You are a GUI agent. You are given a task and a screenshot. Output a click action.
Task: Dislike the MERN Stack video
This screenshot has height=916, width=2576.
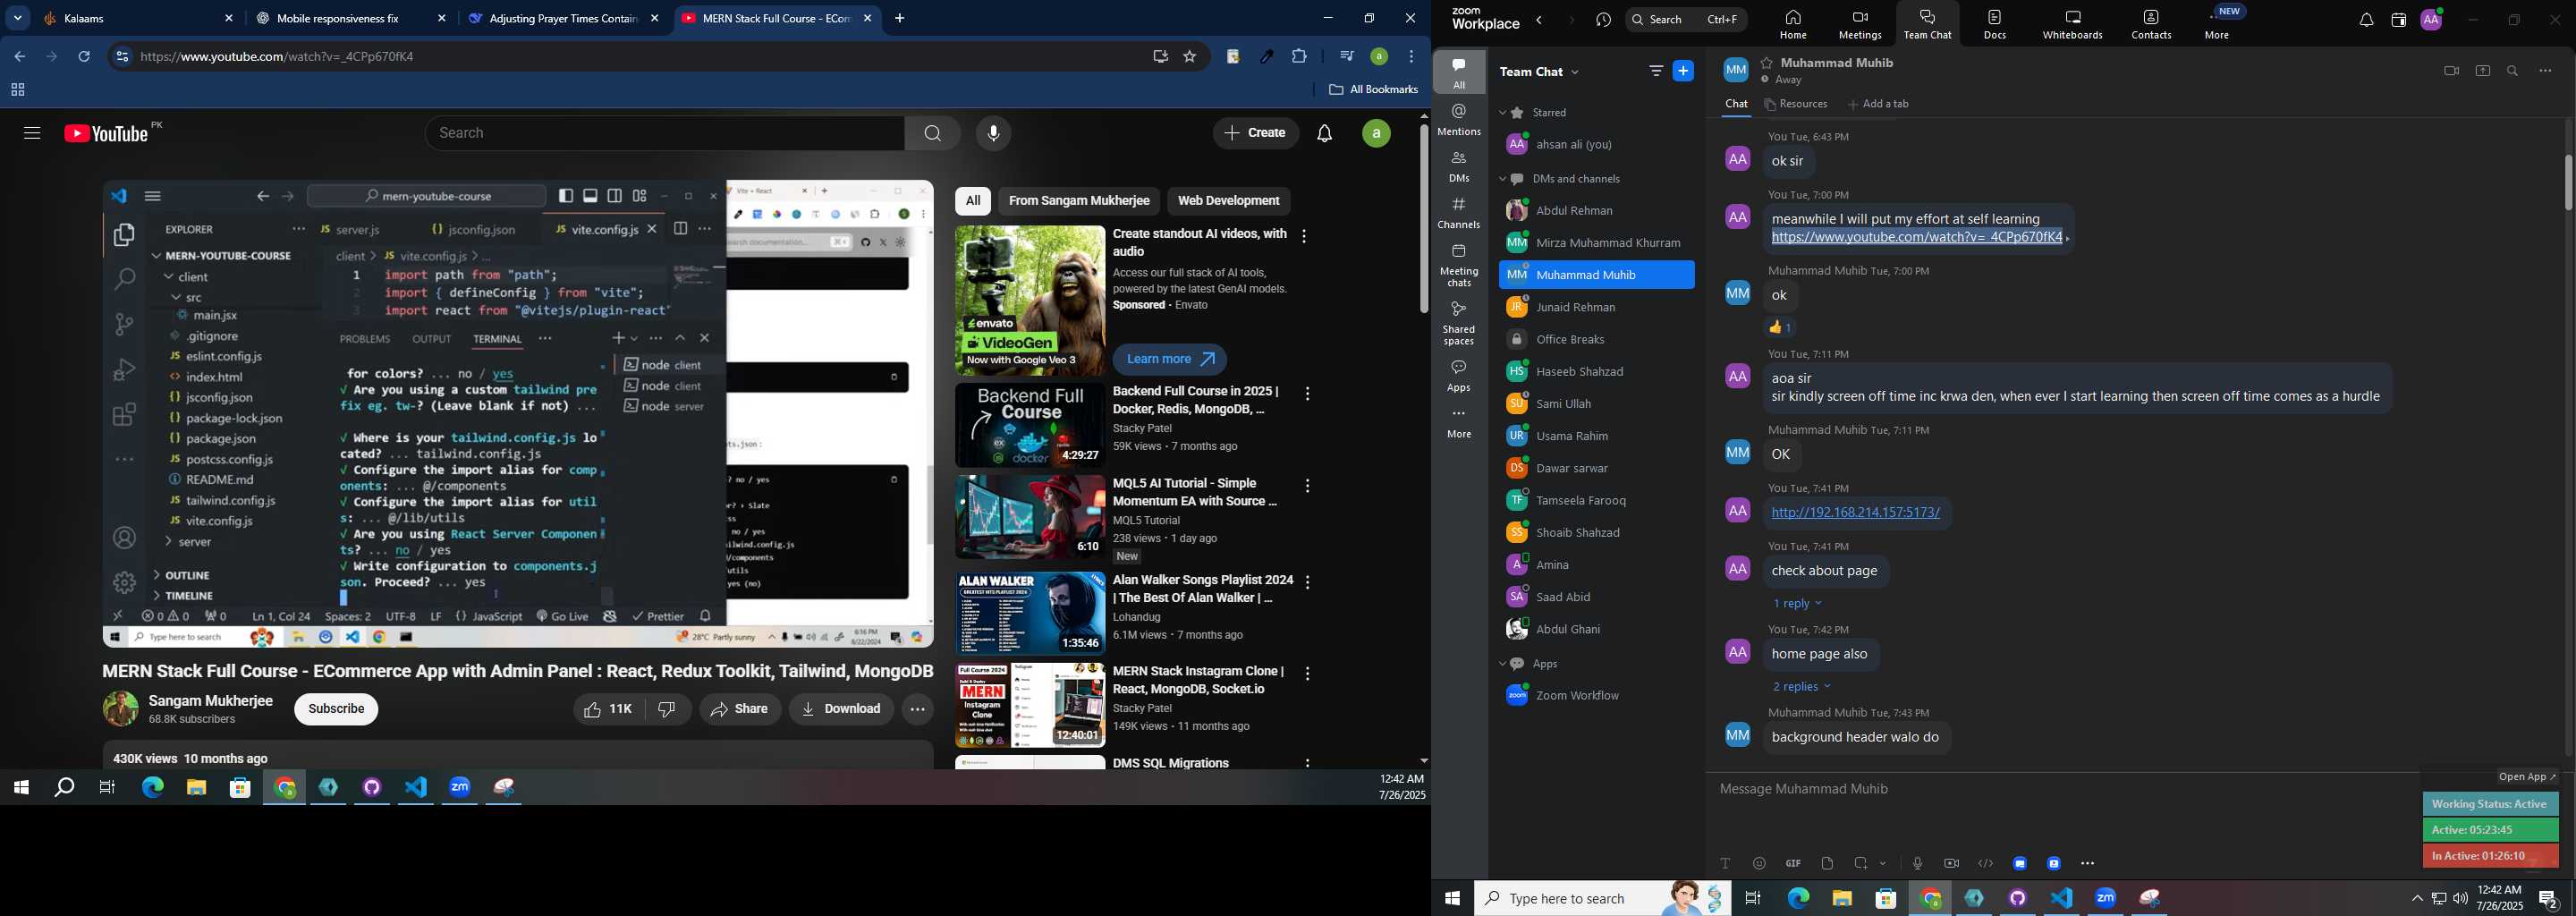point(668,709)
